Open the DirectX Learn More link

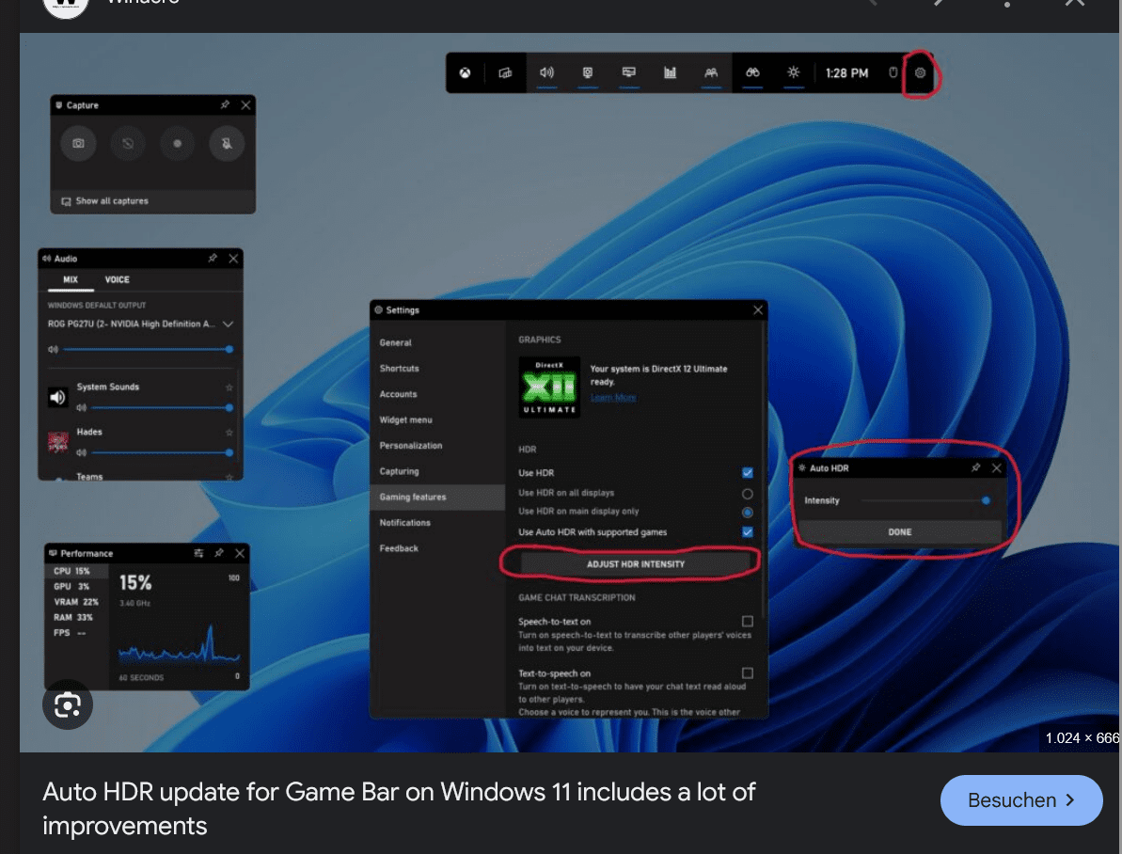click(x=613, y=397)
